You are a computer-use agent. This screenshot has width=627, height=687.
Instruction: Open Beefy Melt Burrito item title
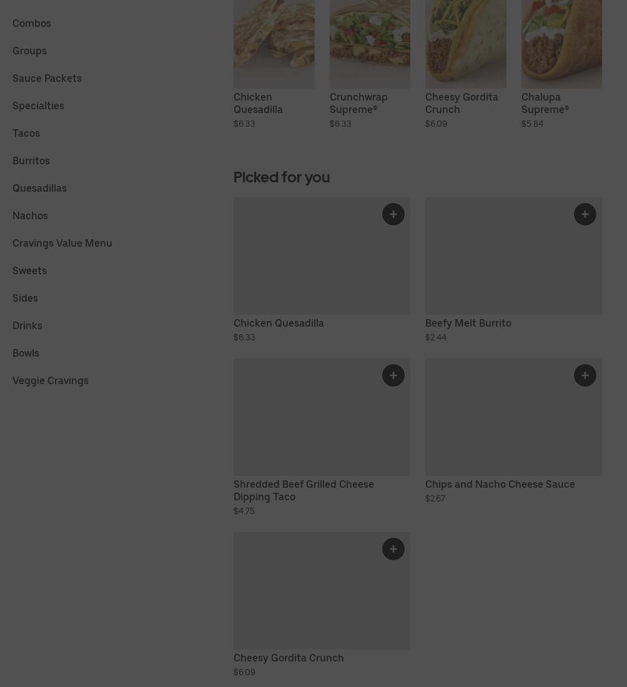click(x=468, y=323)
